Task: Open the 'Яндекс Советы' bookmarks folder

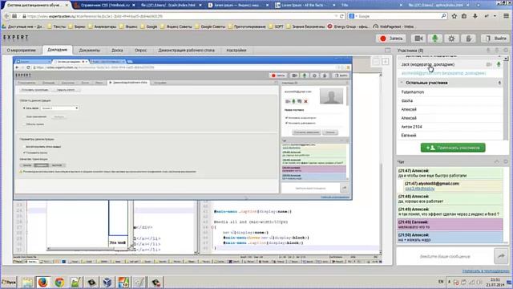Action: [176, 26]
